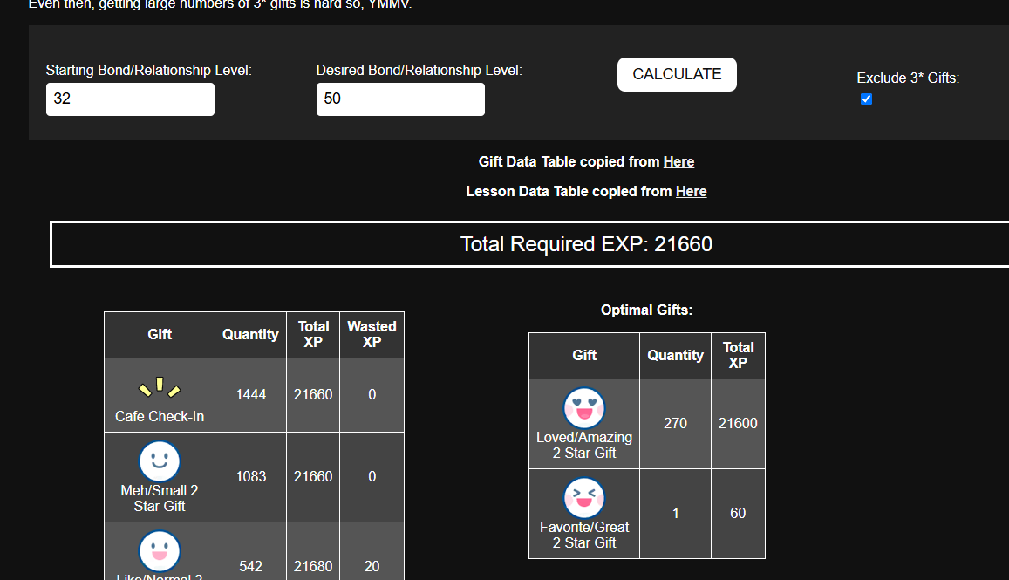Click the left table Quantity header
The width and height of the screenshot is (1009, 580).
(x=251, y=335)
